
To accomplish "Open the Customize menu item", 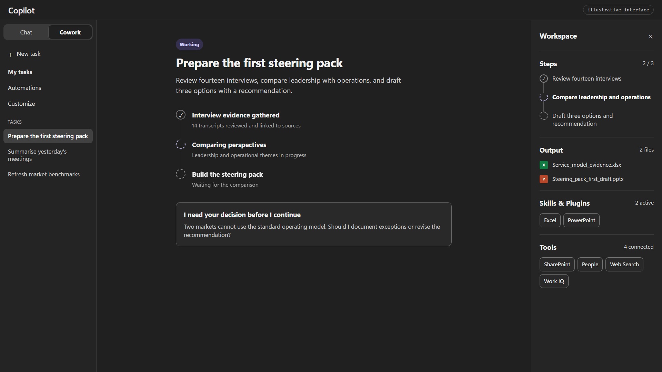I will (x=21, y=104).
